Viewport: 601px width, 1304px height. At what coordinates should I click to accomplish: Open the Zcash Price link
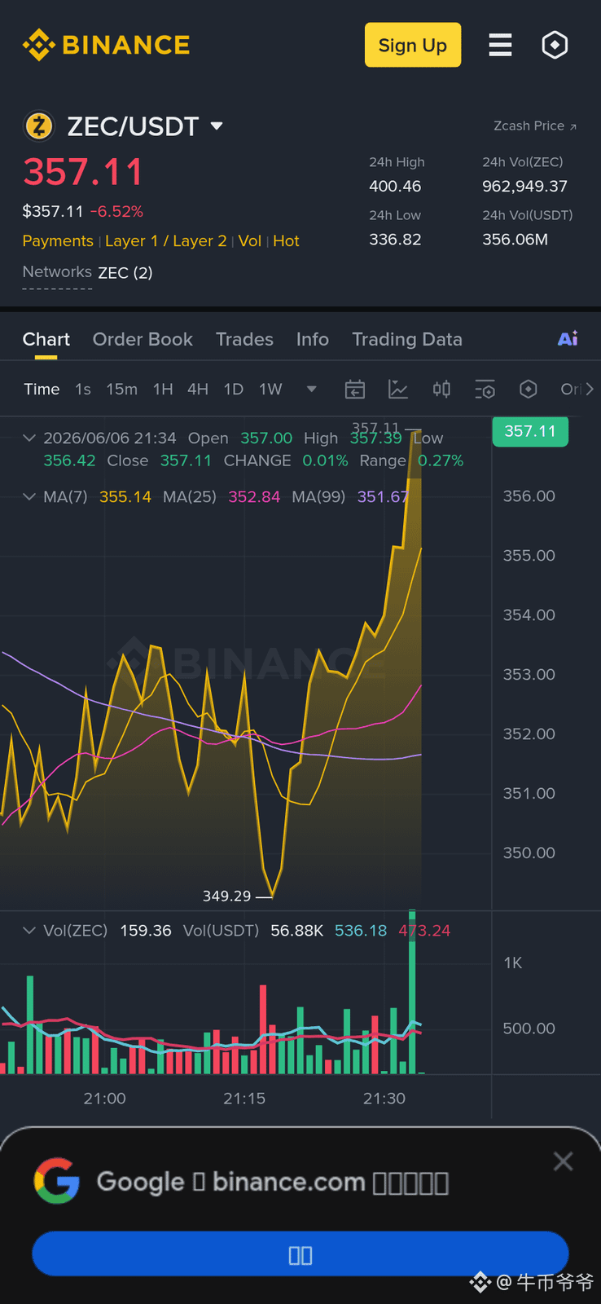535,126
